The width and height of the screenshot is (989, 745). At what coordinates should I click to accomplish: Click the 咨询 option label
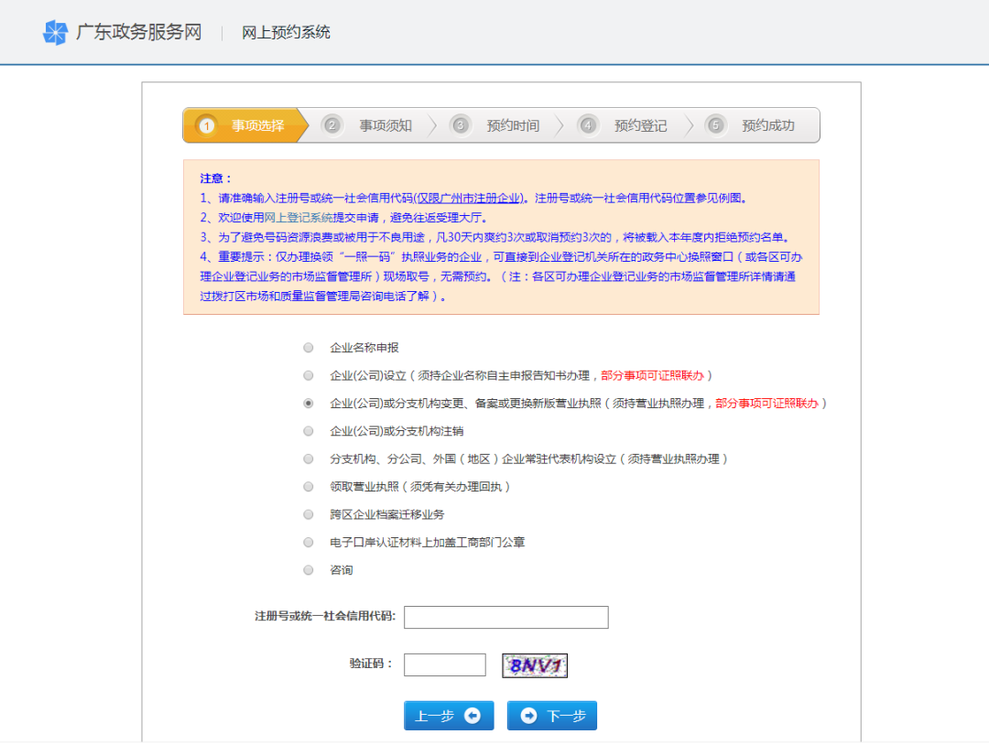342,570
